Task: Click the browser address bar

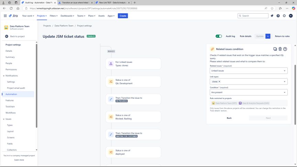Action: click(144, 8)
